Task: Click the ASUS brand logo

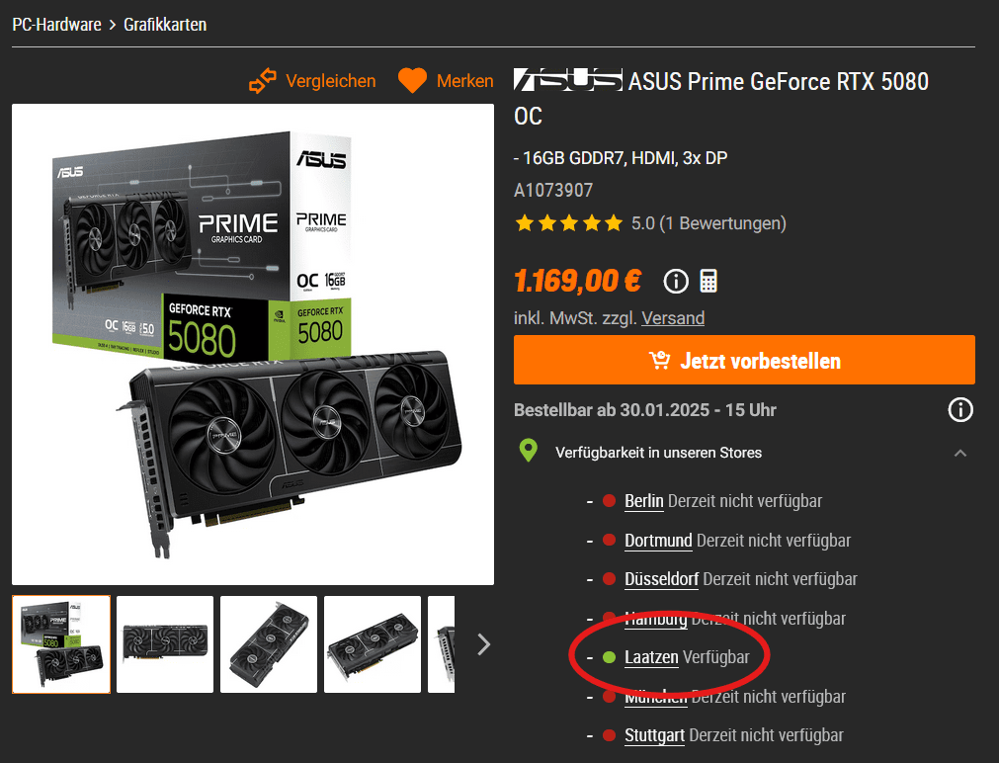Action: click(567, 80)
